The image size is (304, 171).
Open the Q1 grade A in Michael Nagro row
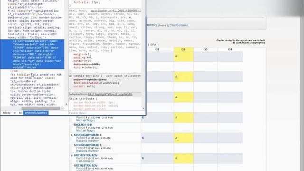143,117
